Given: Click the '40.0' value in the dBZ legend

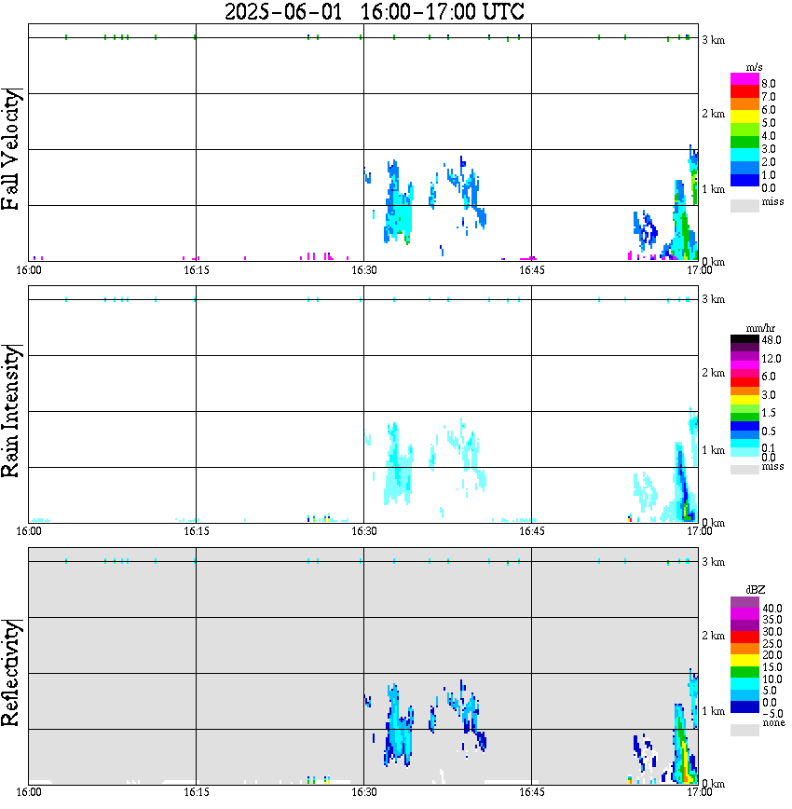Looking at the screenshot, I should [772, 609].
